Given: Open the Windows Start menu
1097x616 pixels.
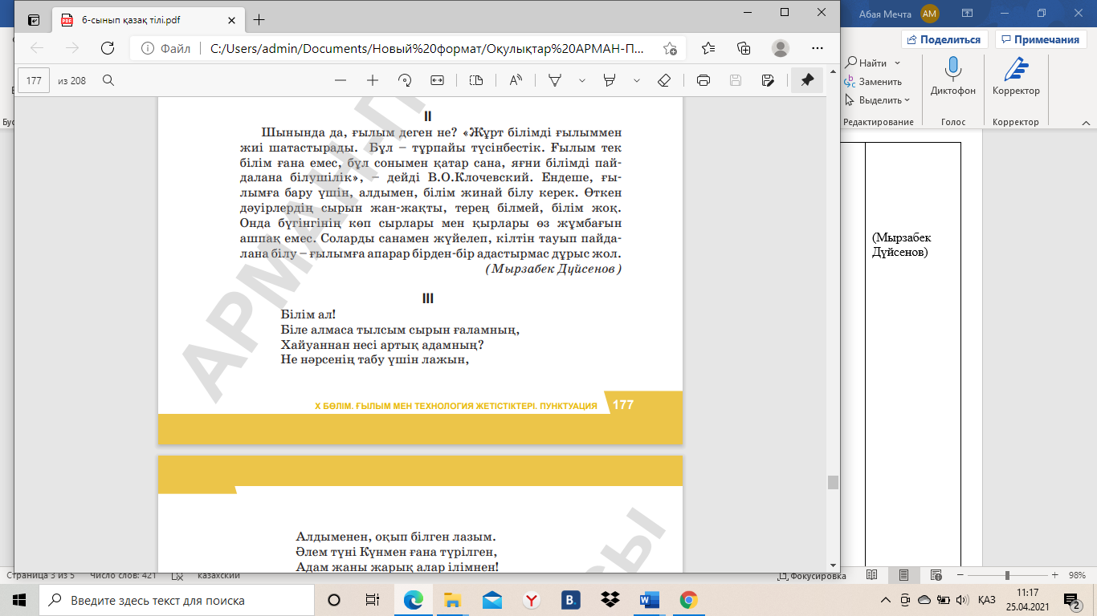Looking at the screenshot, I should (19, 600).
